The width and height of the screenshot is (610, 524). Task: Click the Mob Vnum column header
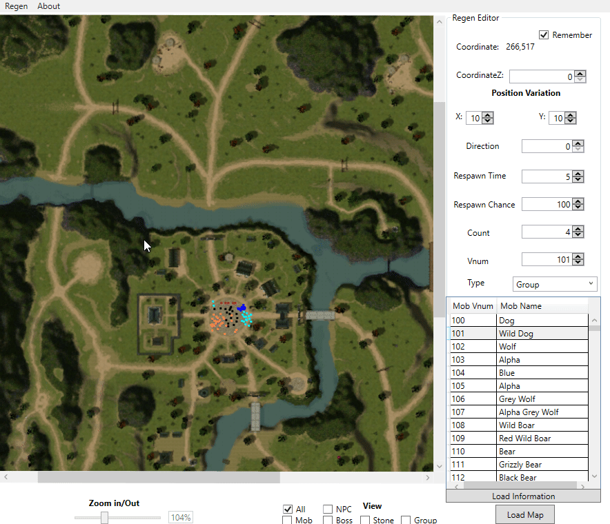(x=473, y=306)
